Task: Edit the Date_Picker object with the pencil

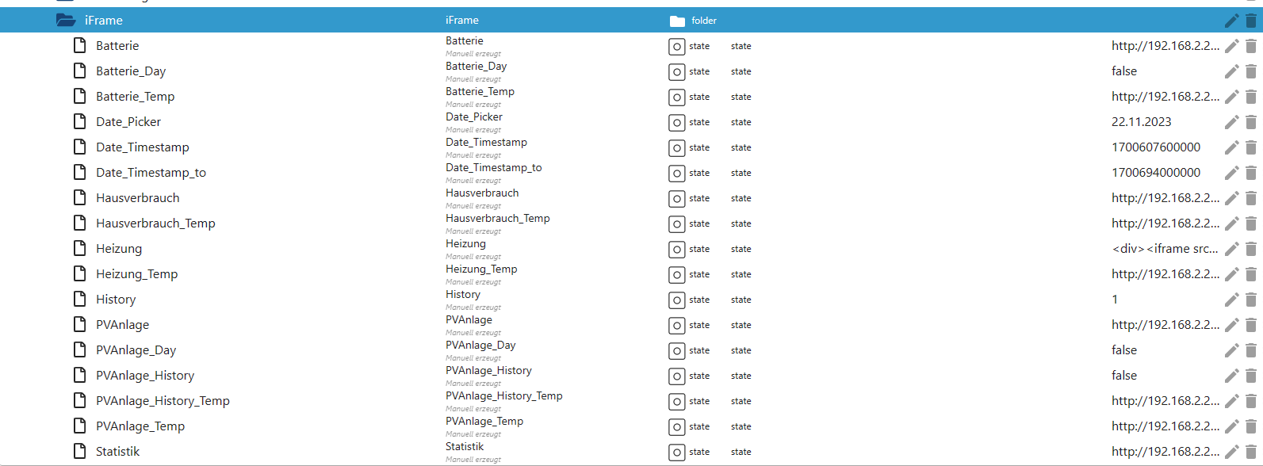Action: click(x=1231, y=122)
